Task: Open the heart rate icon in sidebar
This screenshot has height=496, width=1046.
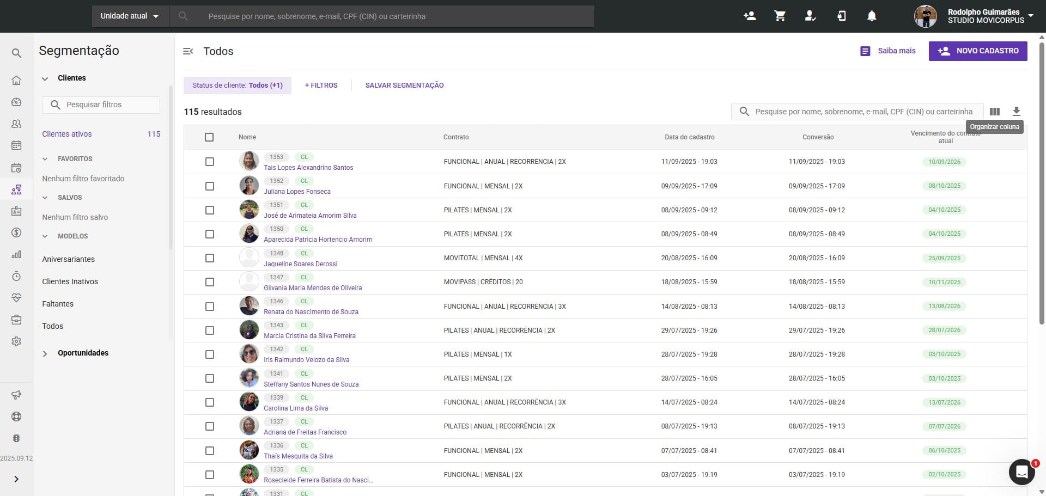Action: click(x=16, y=298)
